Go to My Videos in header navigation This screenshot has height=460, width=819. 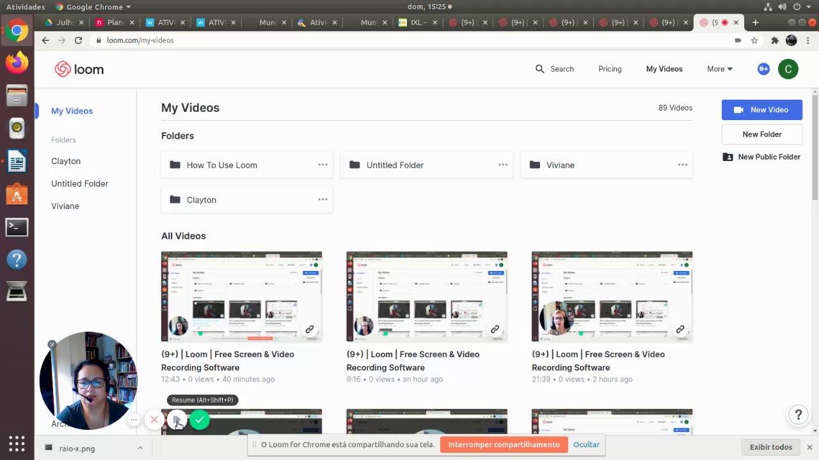point(664,69)
